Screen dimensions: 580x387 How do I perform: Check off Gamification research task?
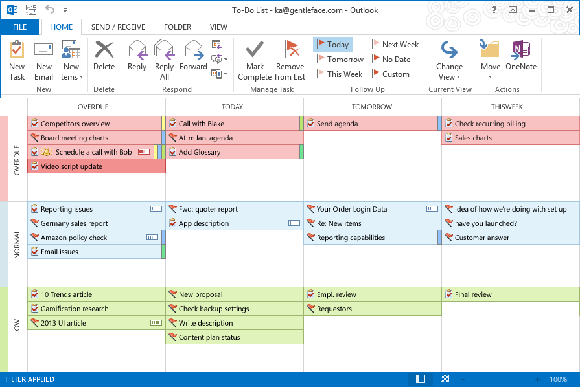(35, 309)
